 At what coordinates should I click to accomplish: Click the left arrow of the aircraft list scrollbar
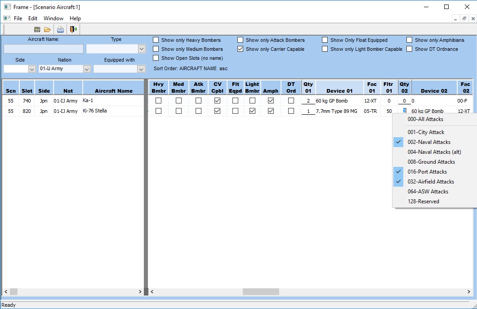point(6,291)
